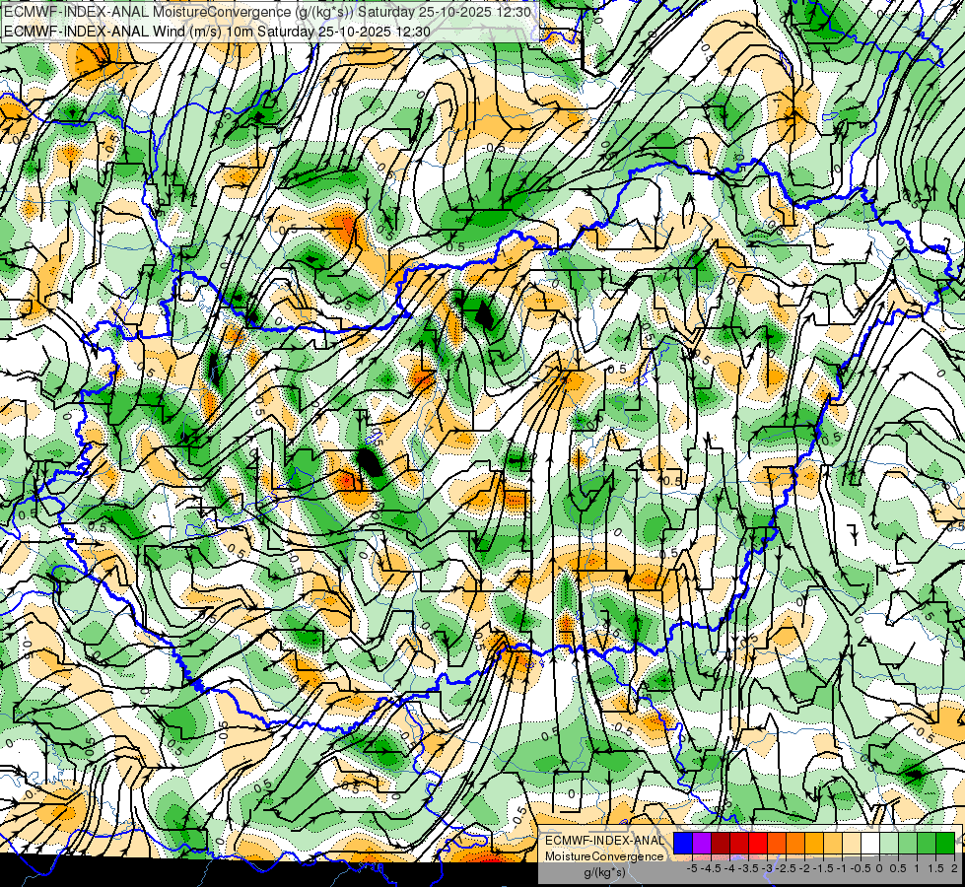
Task: Click the purple legend swatch between -5 and -4.5
Action: click(702, 844)
